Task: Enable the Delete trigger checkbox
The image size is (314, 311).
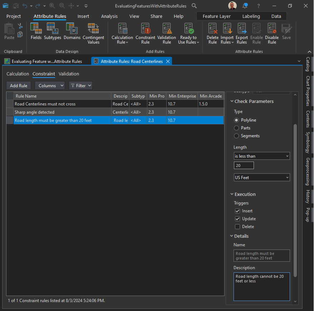Action: click(x=237, y=227)
